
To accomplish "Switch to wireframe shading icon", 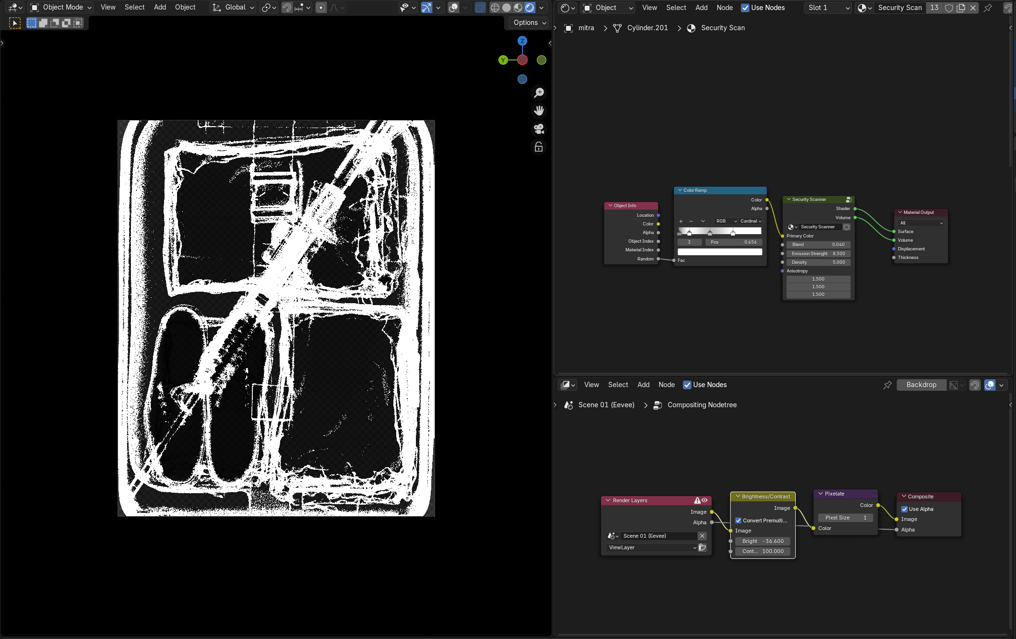I will click(495, 8).
